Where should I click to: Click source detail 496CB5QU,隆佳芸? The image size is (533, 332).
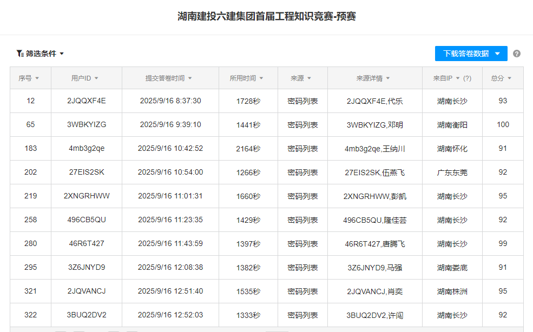[x=374, y=220]
